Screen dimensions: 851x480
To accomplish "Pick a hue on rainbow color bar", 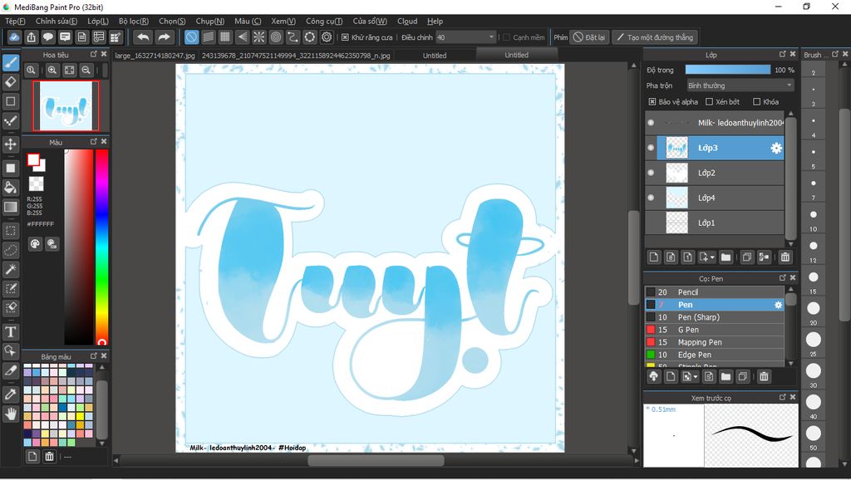I will [x=101, y=247].
